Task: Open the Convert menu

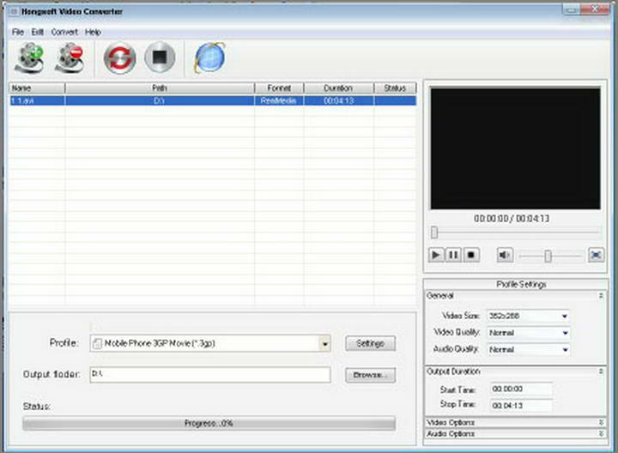Action: click(x=64, y=32)
